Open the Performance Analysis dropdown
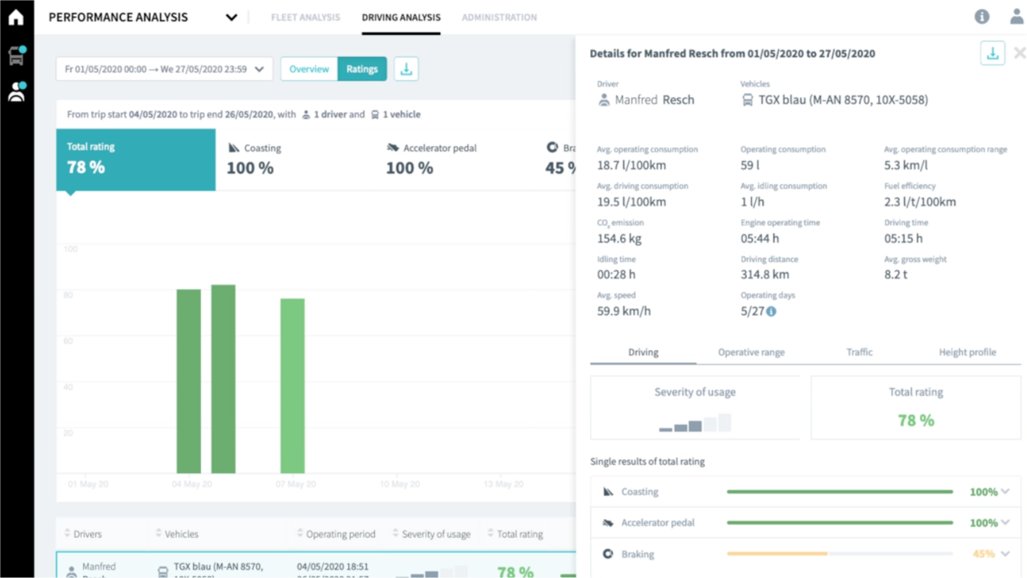The width and height of the screenshot is (1027, 578). pyautogui.click(x=231, y=17)
